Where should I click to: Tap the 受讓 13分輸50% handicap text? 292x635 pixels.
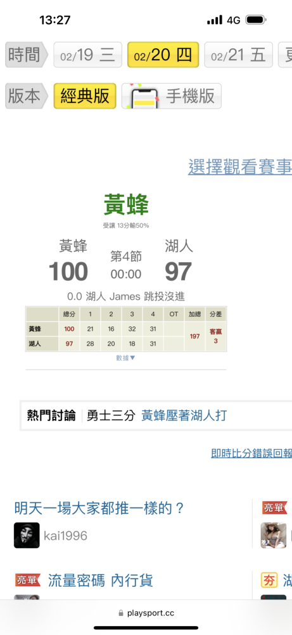[x=126, y=225]
